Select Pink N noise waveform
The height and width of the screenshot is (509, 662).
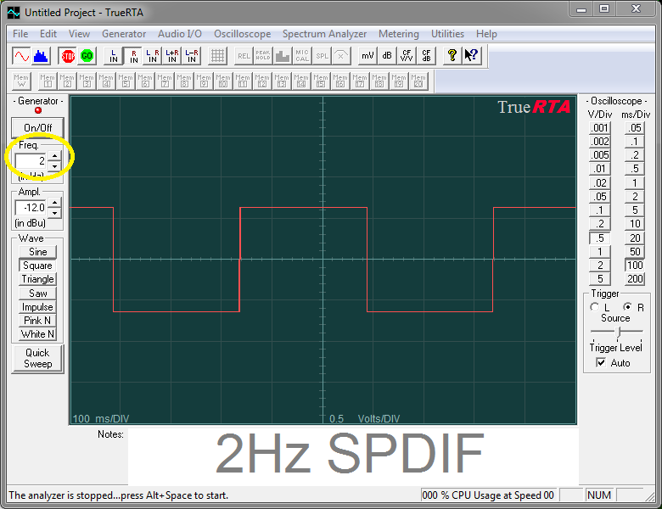(x=37, y=321)
